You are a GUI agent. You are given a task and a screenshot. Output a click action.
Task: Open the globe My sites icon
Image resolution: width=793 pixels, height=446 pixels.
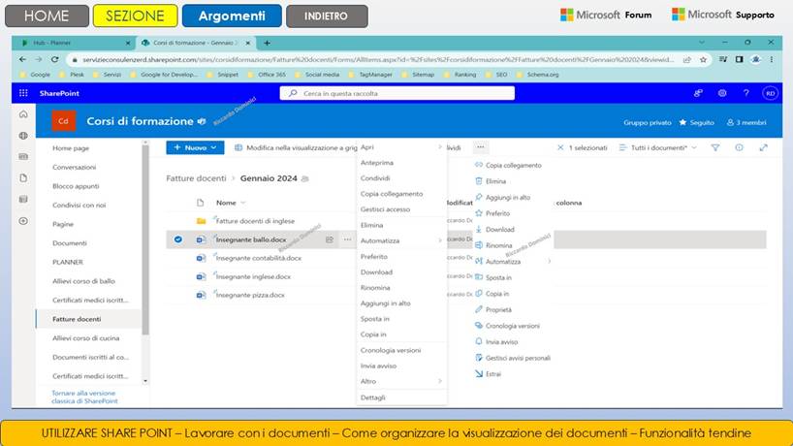[x=23, y=136]
